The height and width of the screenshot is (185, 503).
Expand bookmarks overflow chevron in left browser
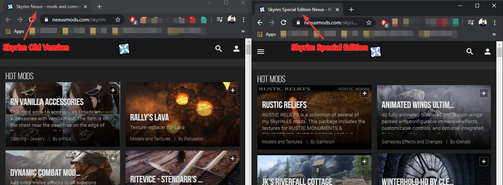(x=243, y=31)
